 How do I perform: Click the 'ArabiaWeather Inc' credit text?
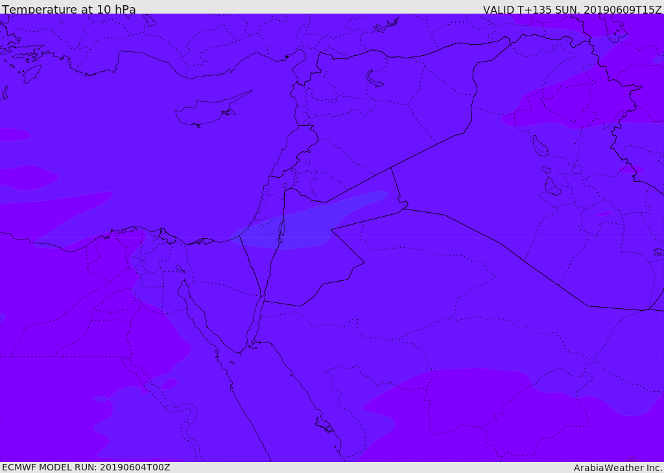[617, 468]
